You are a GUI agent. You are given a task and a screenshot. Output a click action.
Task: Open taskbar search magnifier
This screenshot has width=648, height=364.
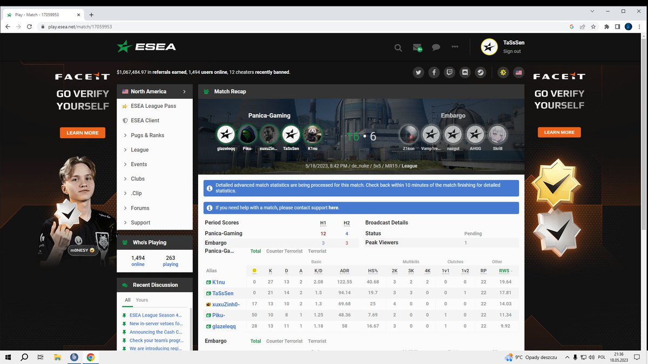click(24, 357)
